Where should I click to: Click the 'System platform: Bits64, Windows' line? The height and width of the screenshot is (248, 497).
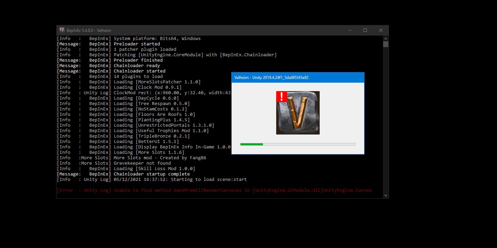click(x=129, y=39)
